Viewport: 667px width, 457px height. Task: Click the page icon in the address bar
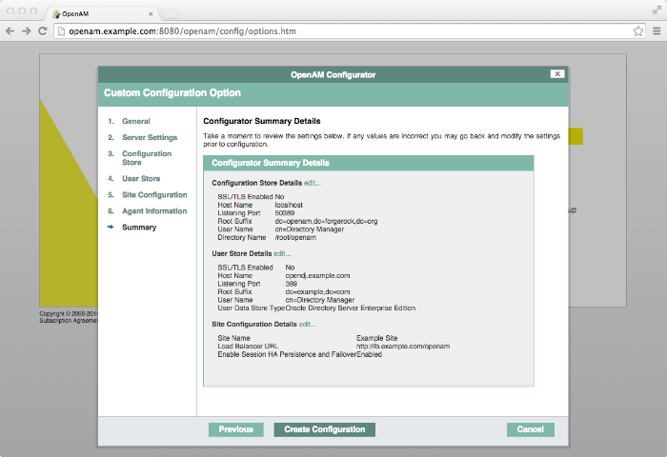click(61, 31)
